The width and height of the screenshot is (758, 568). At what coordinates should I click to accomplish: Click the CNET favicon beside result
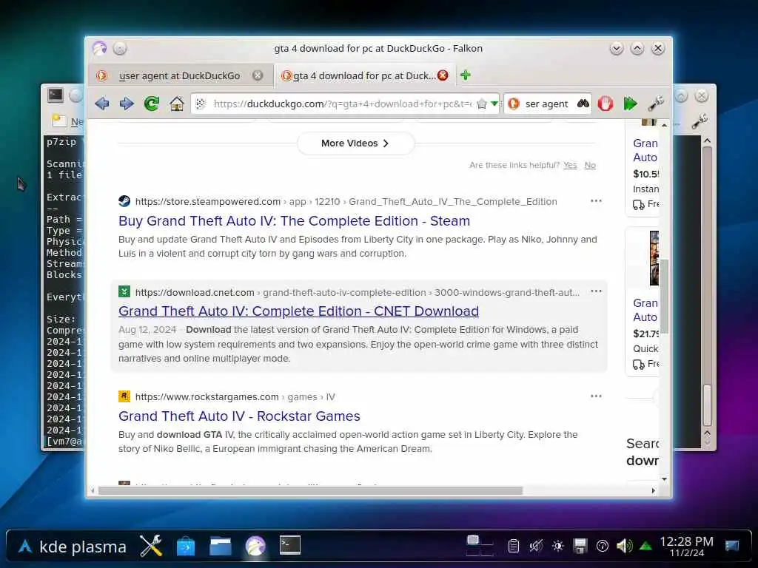pyautogui.click(x=124, y=291)
